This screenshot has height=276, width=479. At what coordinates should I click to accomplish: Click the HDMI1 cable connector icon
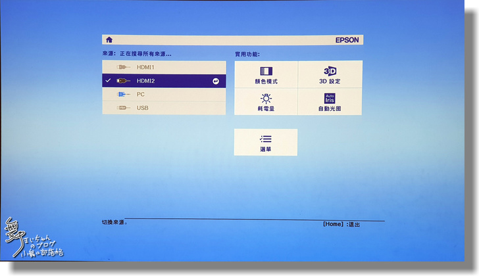point(124,67)
